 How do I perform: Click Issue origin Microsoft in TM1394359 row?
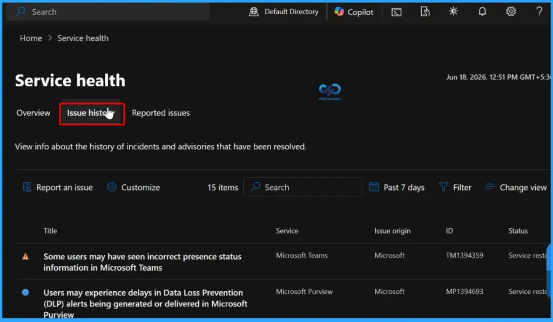389,256
